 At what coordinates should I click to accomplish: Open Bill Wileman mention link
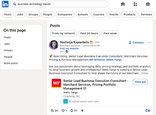(97, 60)
